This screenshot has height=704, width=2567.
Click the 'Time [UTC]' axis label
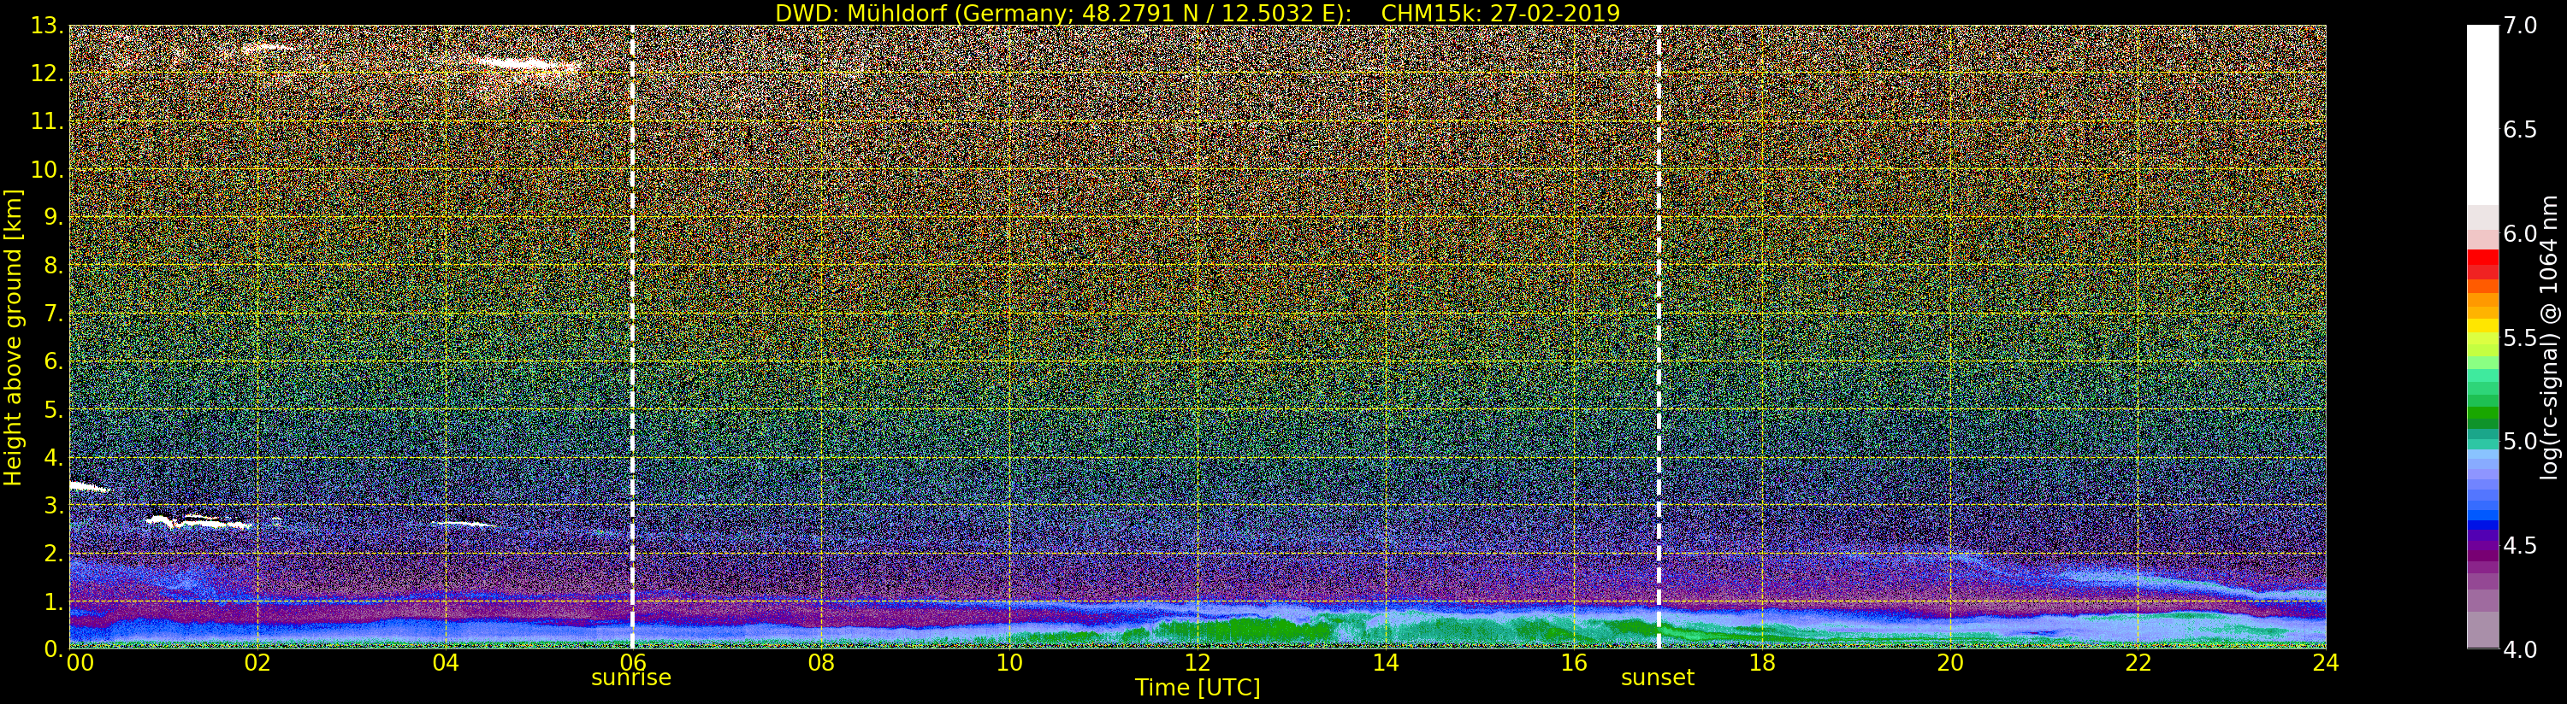(x=1197, y=688)
